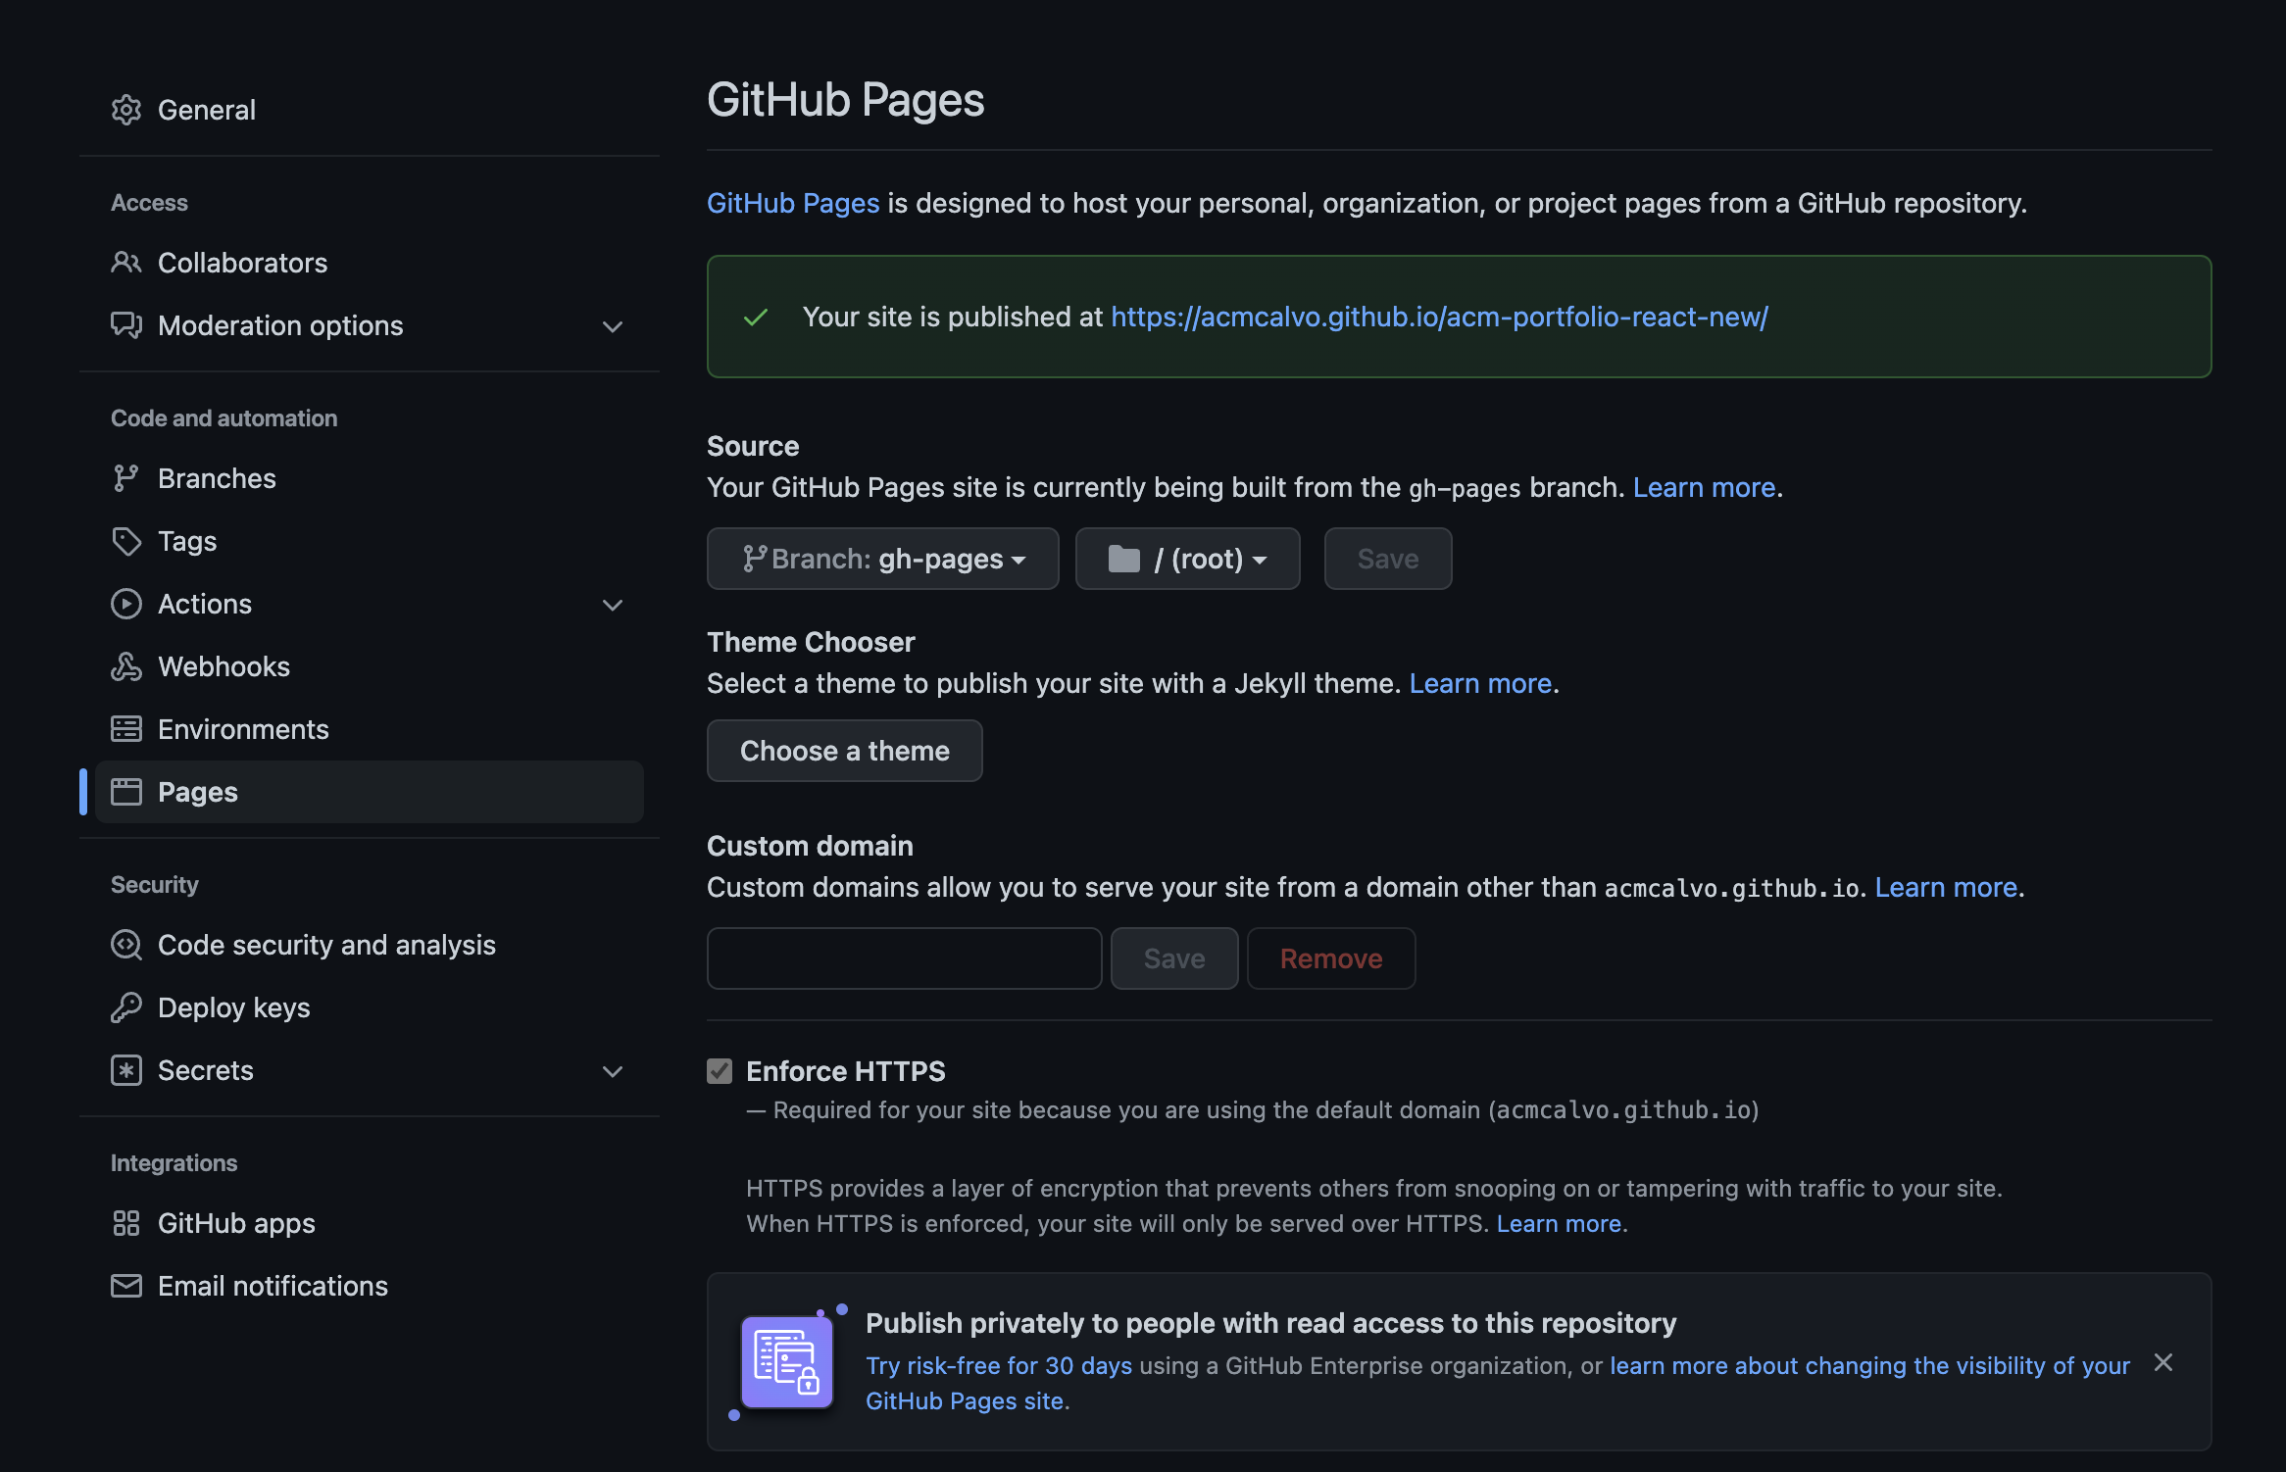Expand the Actions section chevron
Screen dimensions: 2286x1472
pyautogui.click(x=613, y=605)
